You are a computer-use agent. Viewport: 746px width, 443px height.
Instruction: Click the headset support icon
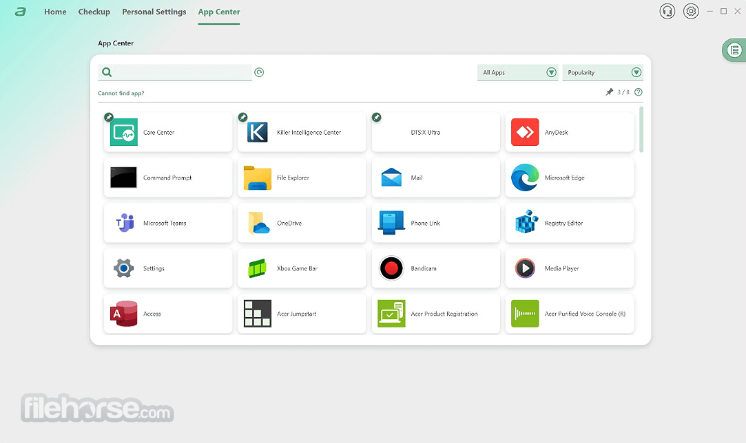pos(667,11)
